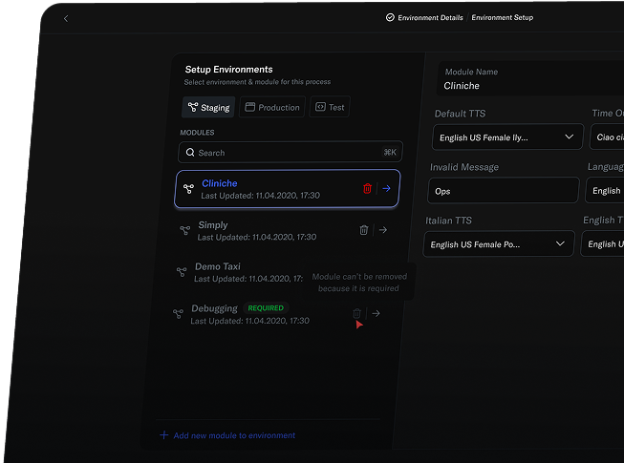
Task: Select the Test environment tab
Action: point(330,108)
